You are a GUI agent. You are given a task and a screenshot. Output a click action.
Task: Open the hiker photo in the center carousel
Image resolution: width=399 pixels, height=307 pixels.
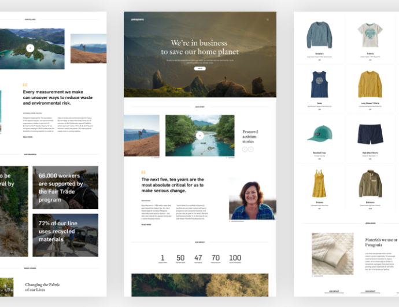coord(142,136)
